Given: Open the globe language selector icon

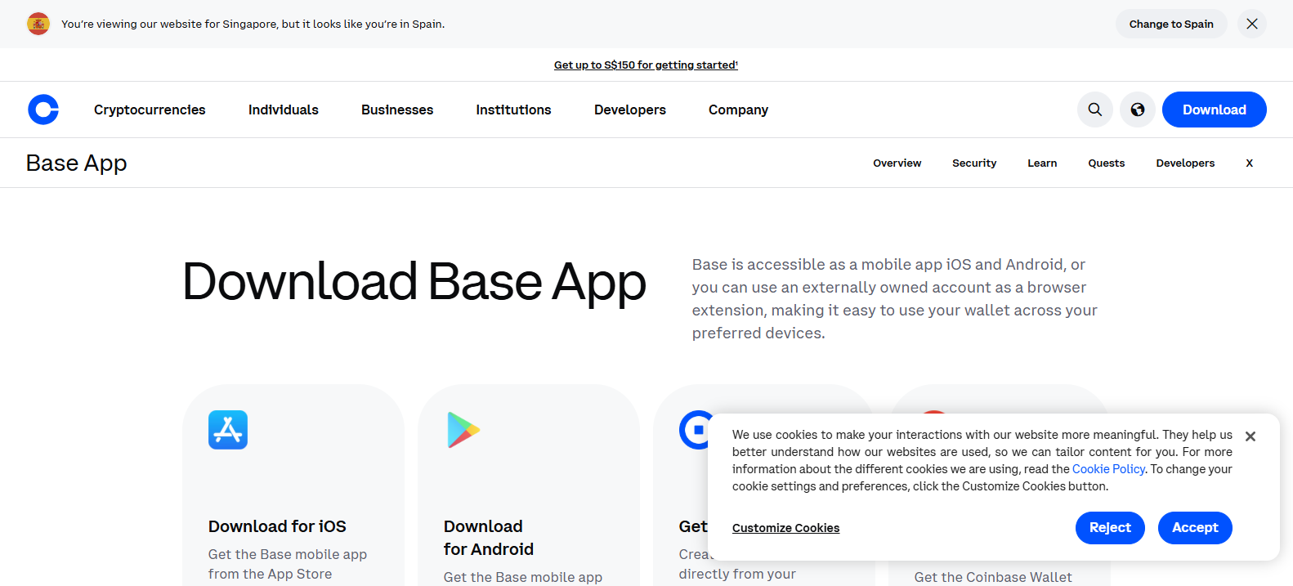Looking at the screenshot, I should (x=1138, y=110).
